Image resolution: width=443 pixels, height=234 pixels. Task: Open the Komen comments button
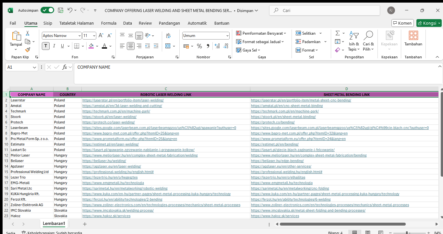tap(402, 23)
